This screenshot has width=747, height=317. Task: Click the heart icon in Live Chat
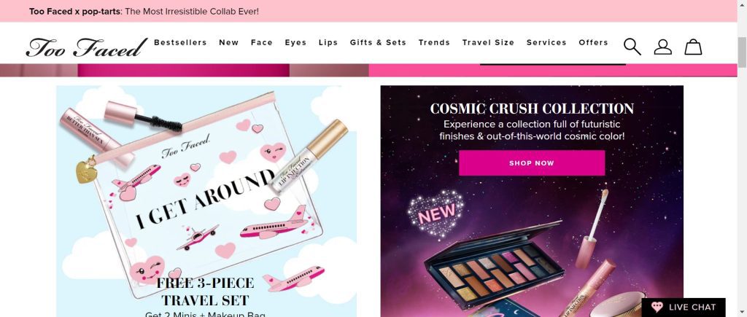[x=657, y=307]
